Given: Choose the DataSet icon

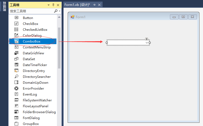Looking at the screenshot, I should click(x=16, y=59).
